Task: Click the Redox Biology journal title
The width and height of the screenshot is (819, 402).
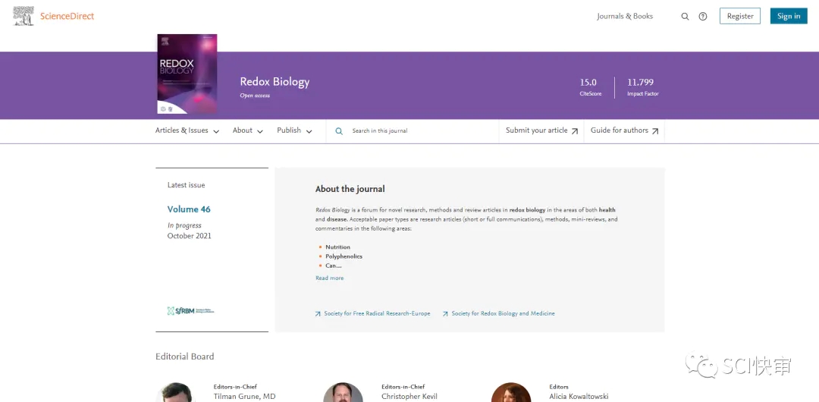Action: (275, 82)
